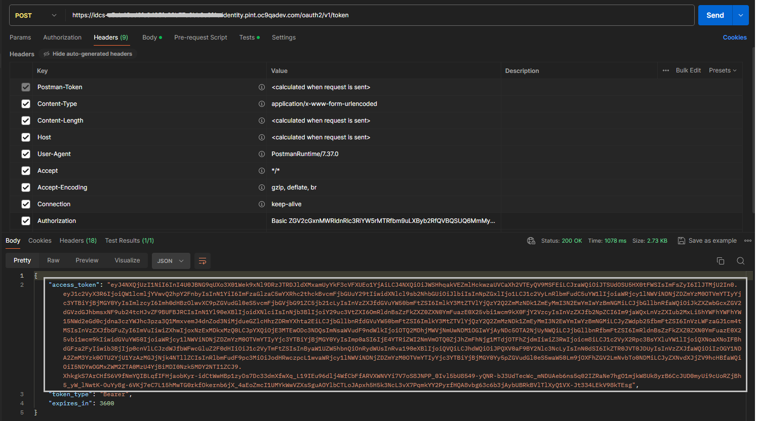Click the Connection header info icon
The height and width of the screenshot is (421, 757).
(x=262, y=204)
